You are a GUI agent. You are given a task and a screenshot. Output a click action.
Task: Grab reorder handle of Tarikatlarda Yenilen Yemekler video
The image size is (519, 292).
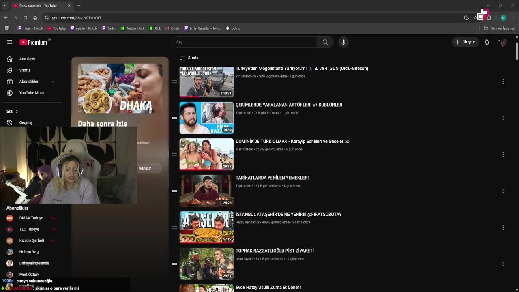point(174,191)
